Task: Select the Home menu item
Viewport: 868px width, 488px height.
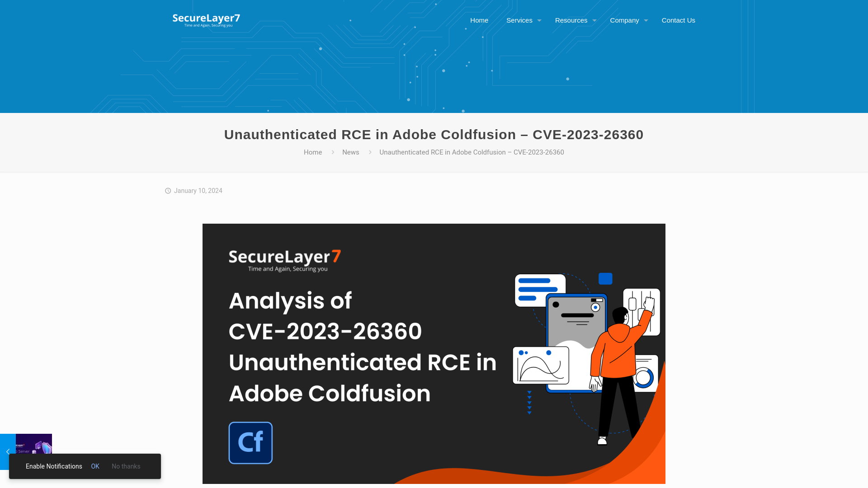Action: pos(479,20)
